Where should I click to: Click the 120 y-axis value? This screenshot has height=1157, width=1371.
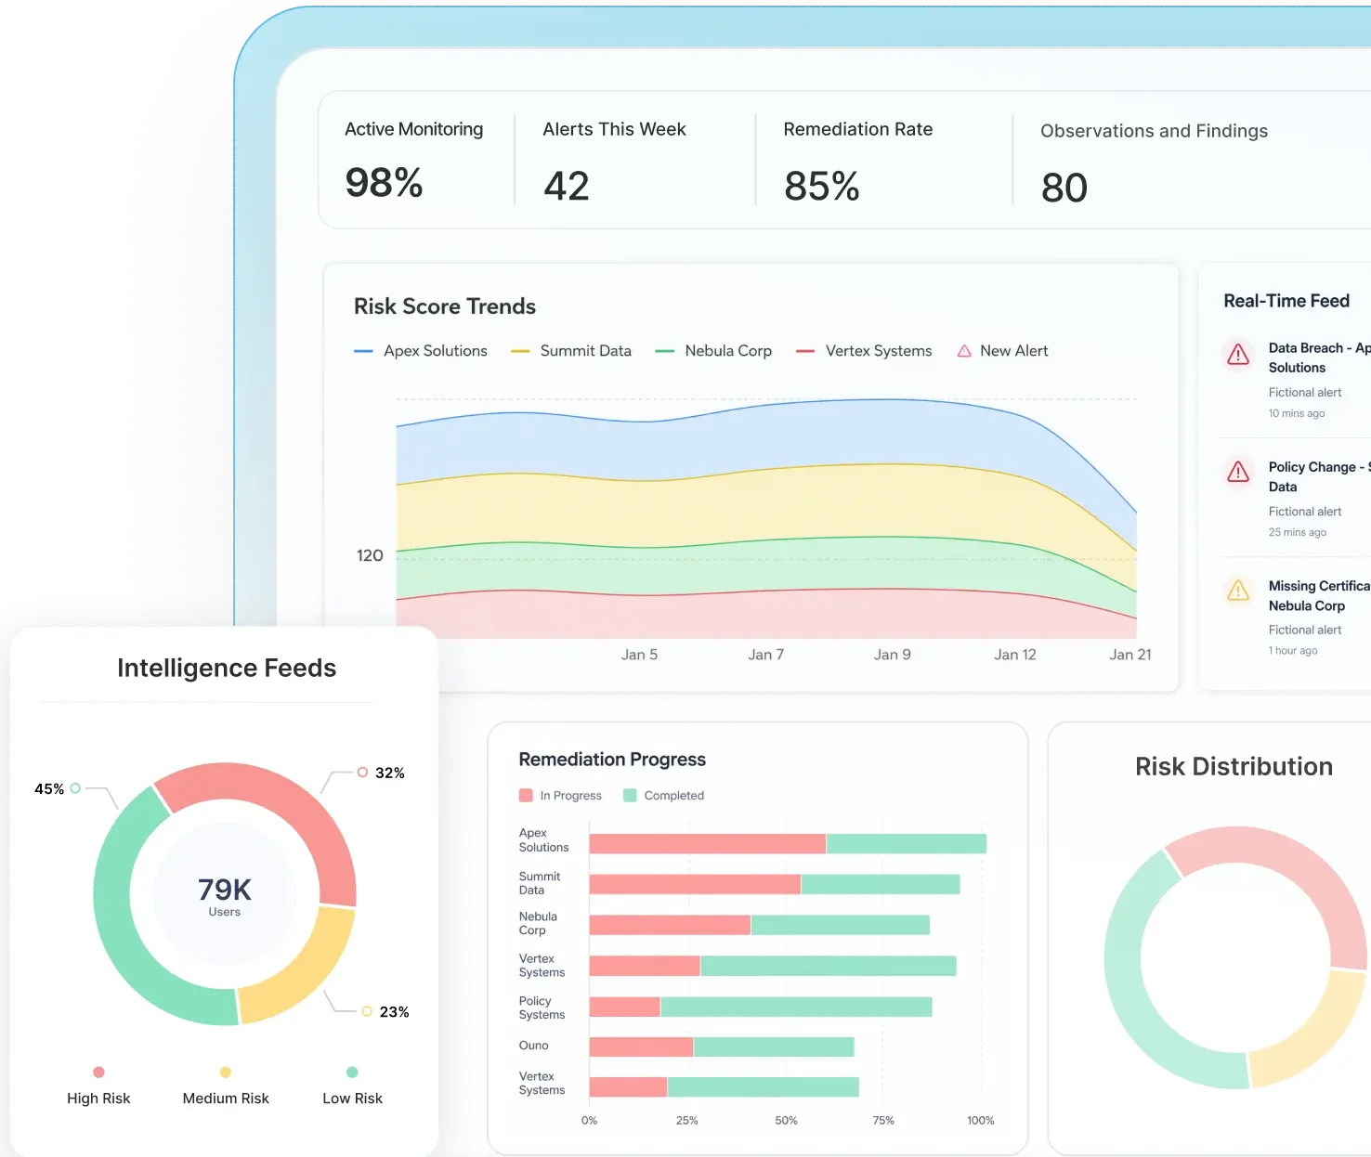(370, 555)
